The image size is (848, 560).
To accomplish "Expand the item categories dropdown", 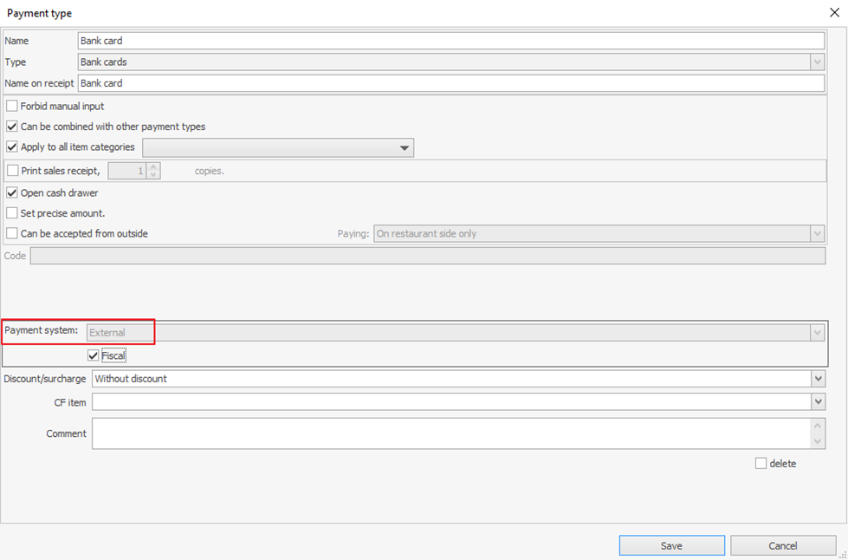I will (x=404, y=148).
